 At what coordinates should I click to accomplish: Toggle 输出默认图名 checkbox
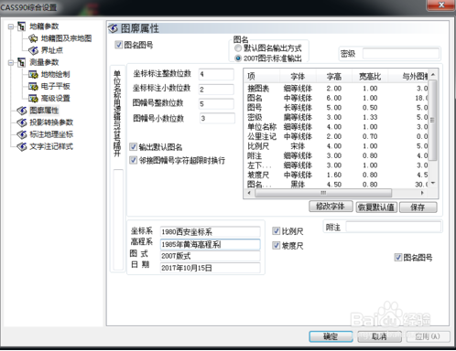pos(133,147)
